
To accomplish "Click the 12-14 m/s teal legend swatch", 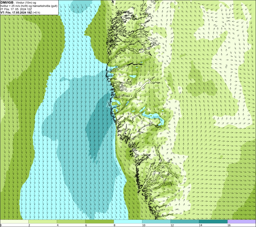I will click(x=185, y=221).
